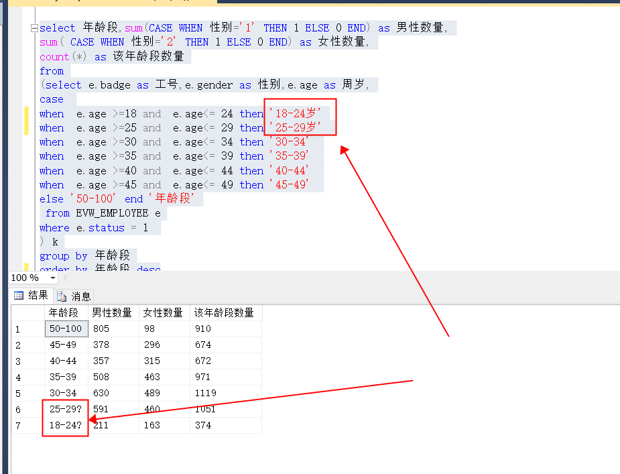This screenshot has height=474, width=620.
Task: Click EVW_EMPLOYEE table name in query
Action: pos(113,213)
